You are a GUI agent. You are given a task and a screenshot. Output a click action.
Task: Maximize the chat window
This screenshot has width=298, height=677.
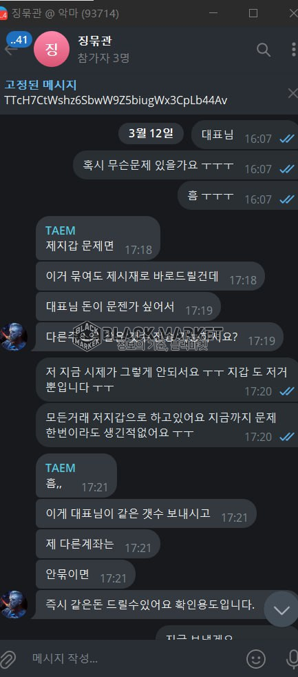(253, 13)
